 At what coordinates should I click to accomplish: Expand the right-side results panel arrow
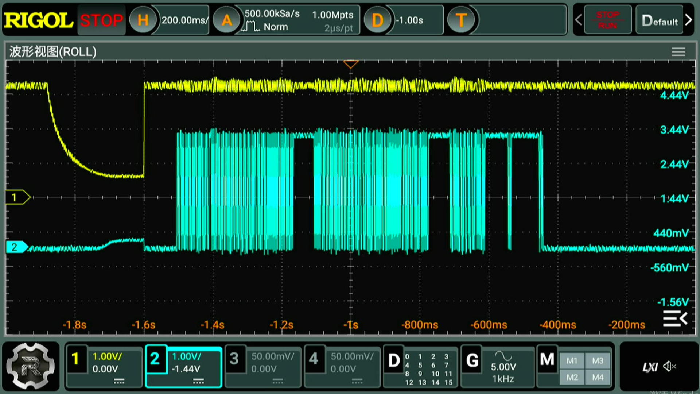pyautogui.click(x=675, y=319)
